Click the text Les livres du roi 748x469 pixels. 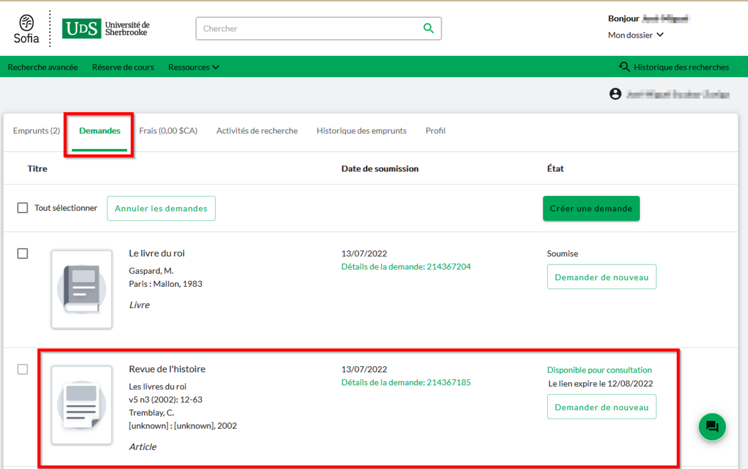(x=158, y=386)
